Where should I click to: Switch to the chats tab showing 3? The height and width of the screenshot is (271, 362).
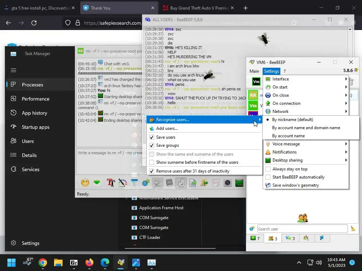pyautogui.click(x=290, y=238)
